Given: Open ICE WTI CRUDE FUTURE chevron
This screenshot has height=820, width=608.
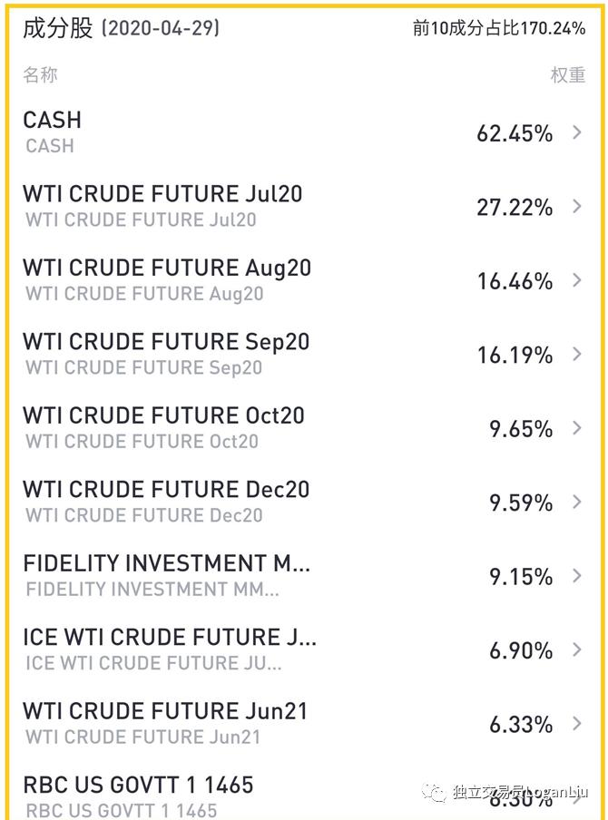Looking at the screenshot, I should (577, 649).
